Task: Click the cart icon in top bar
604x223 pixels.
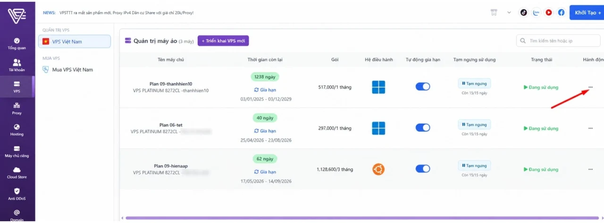Action: click(495, 13)
